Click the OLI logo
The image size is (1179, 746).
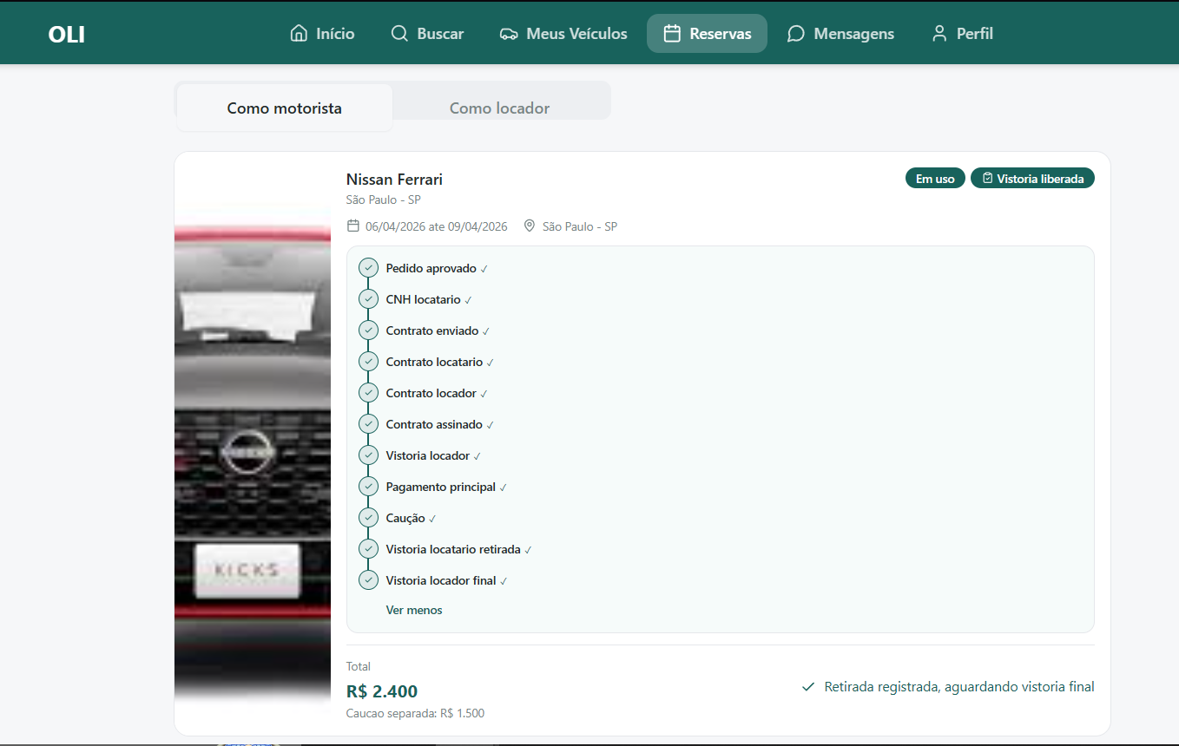(67, 35)
